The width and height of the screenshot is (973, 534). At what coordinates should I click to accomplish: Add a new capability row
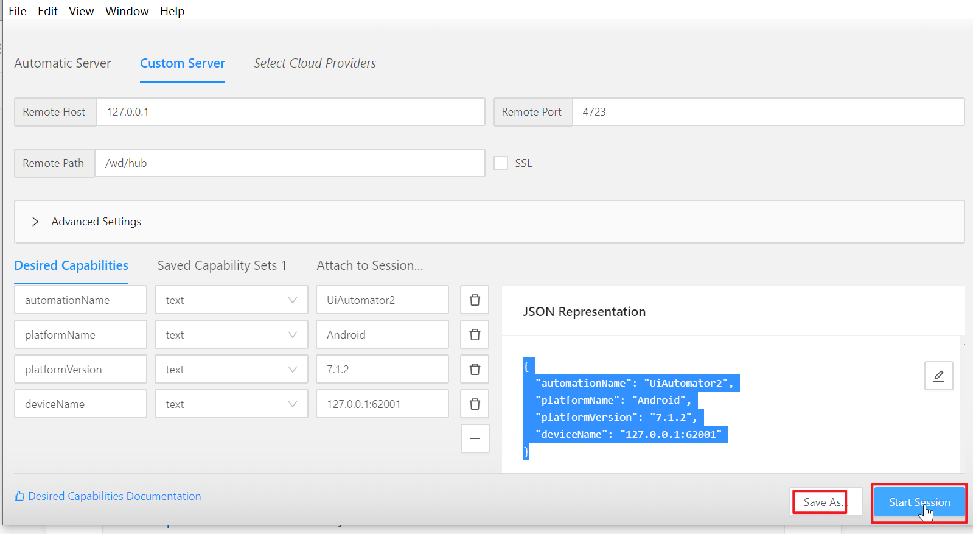tap(475, 438)
